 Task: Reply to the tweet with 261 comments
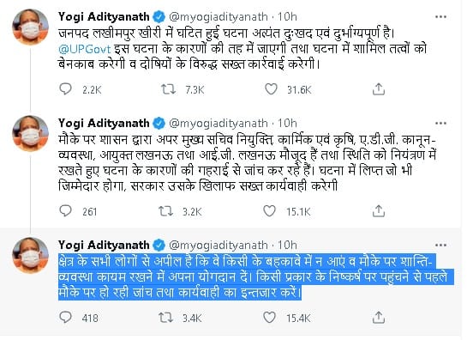[65, 211]
